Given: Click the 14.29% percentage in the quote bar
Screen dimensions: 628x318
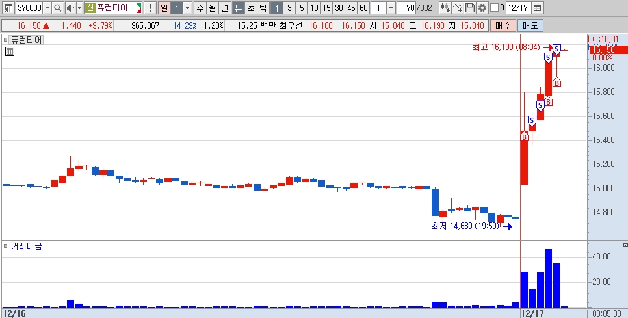Looking at the screenshot, I should point(185,25).
